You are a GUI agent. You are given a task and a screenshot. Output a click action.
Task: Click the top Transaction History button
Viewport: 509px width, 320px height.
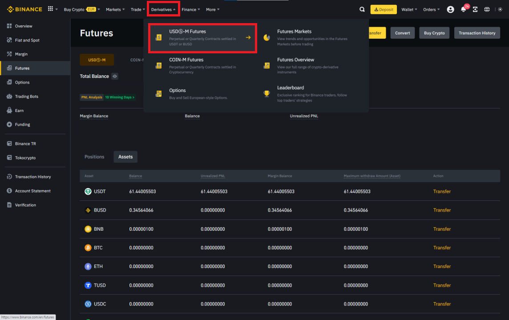coord(477,33)
